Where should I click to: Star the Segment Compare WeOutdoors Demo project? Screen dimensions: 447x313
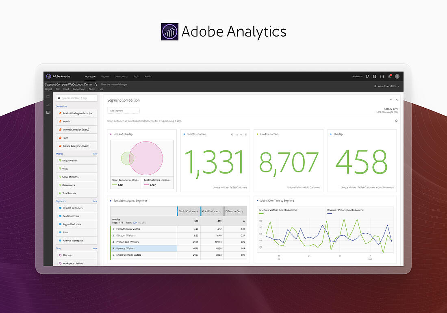click(95, 85)
